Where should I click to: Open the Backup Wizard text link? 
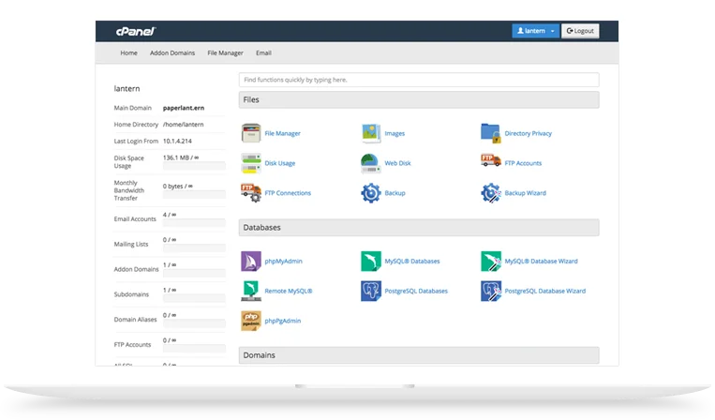pyautogui.click(x=526, y=193)
